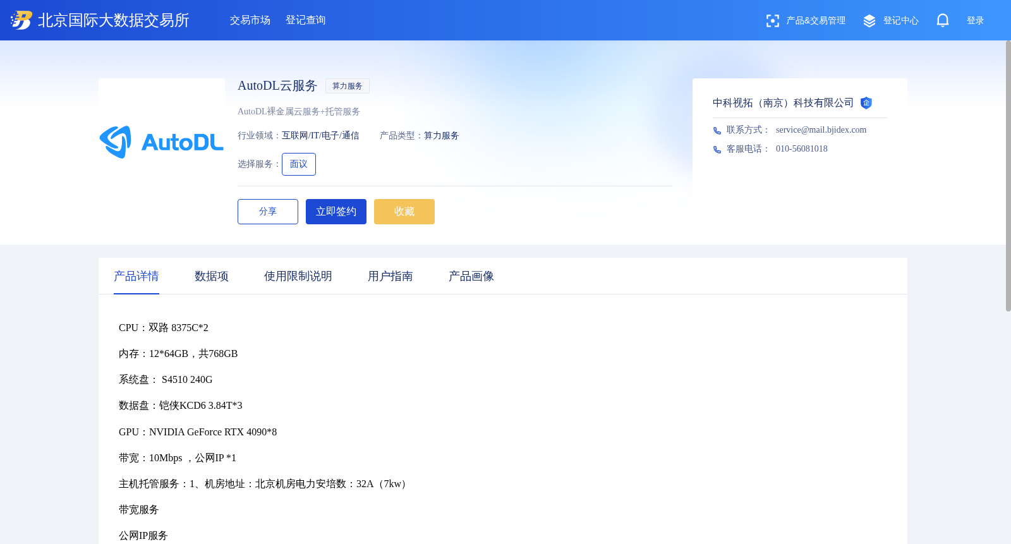Viewport: 1011px width, 544px height.
Task: Click the line CPU：双路 8375C*2
Action: (164, 328)
